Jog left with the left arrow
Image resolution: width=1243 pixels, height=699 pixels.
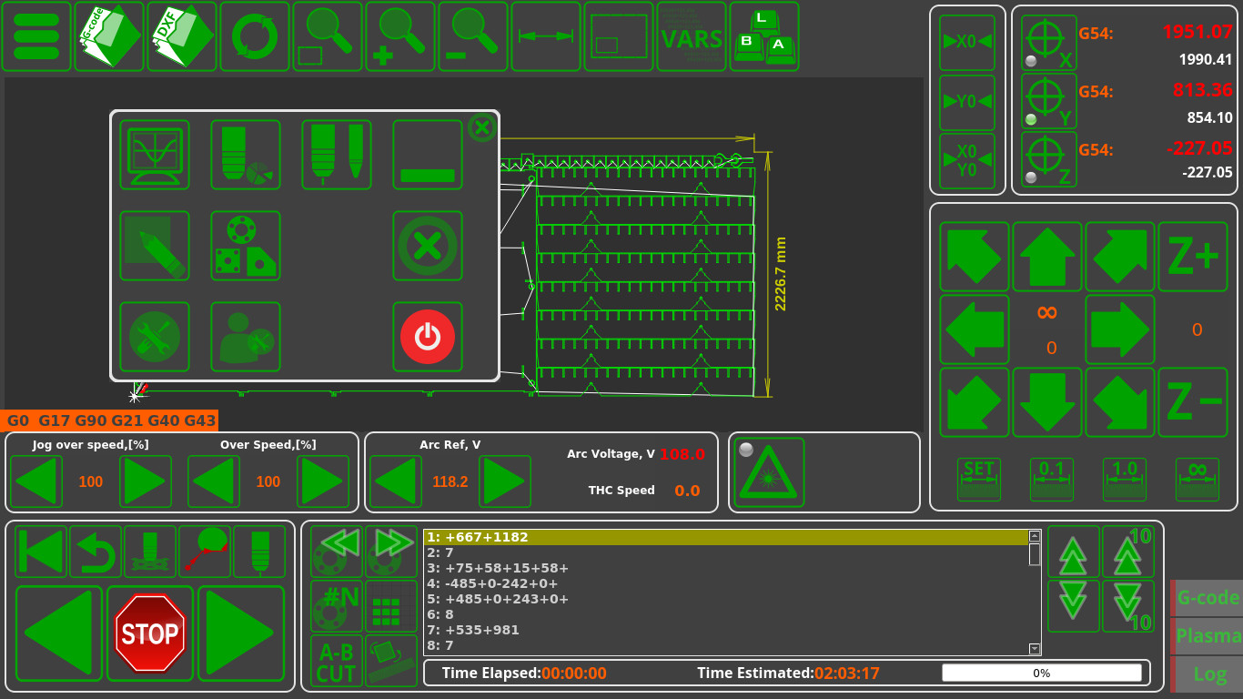click(975, 329)
